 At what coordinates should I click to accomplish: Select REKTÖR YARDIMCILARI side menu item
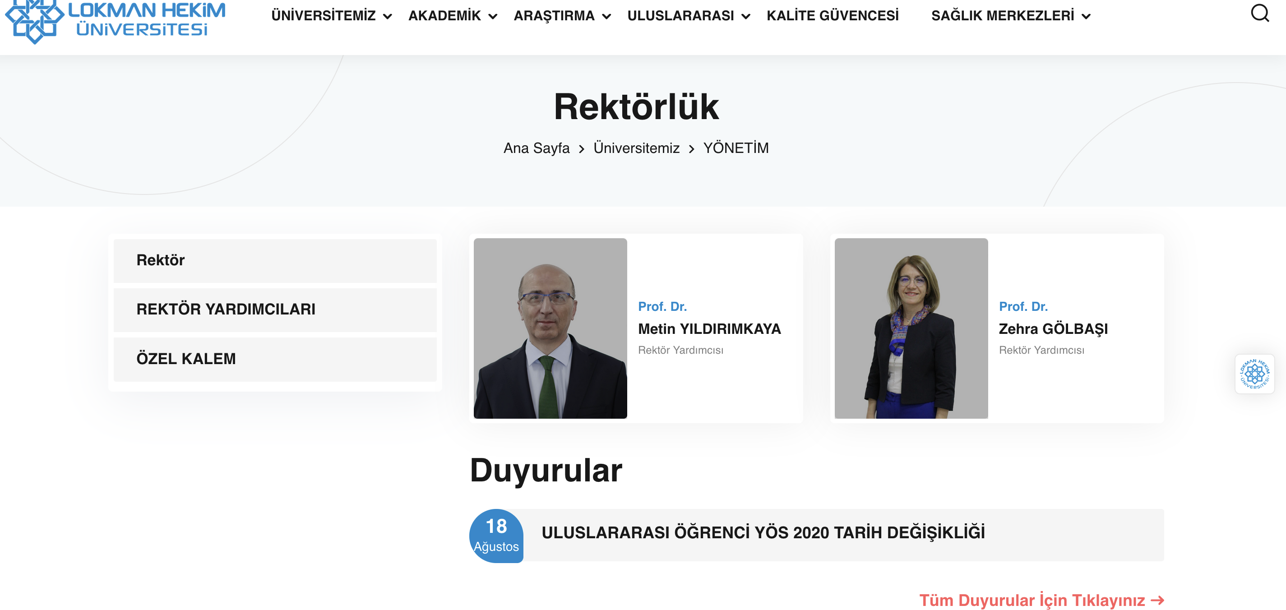click(275, 310)
